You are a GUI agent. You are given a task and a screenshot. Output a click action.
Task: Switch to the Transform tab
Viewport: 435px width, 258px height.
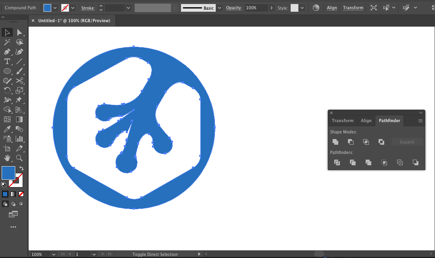tap(342, 121)
